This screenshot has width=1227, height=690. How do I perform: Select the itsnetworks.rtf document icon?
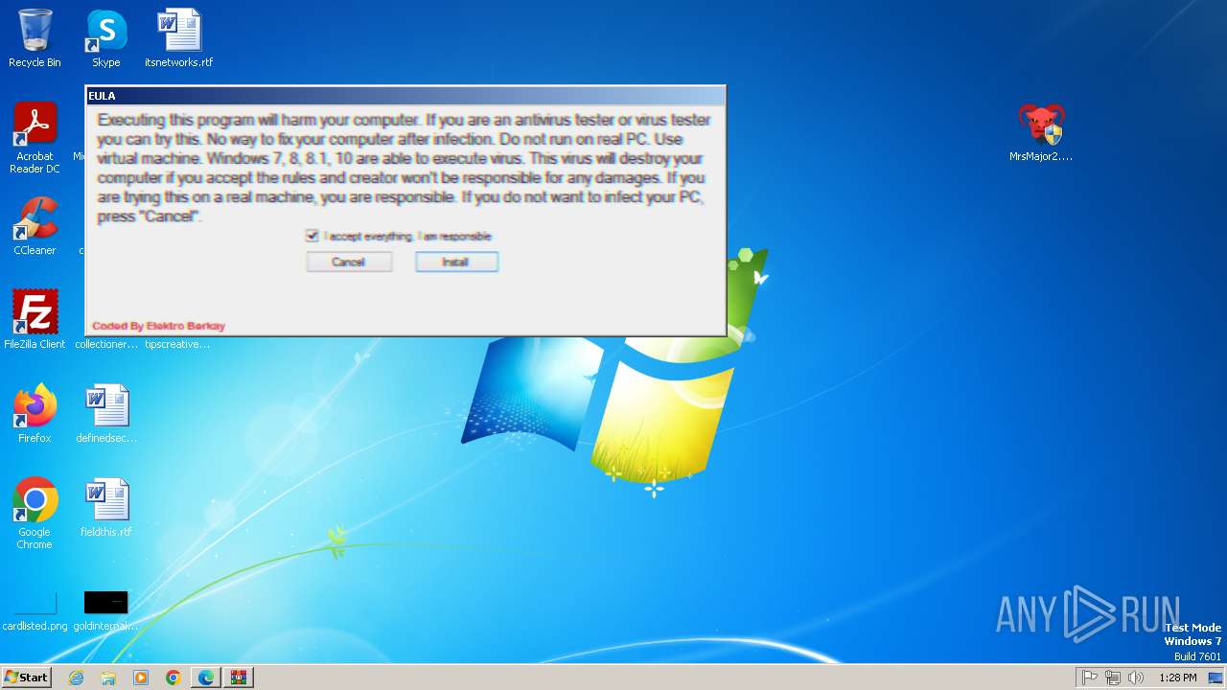point(178,38)
